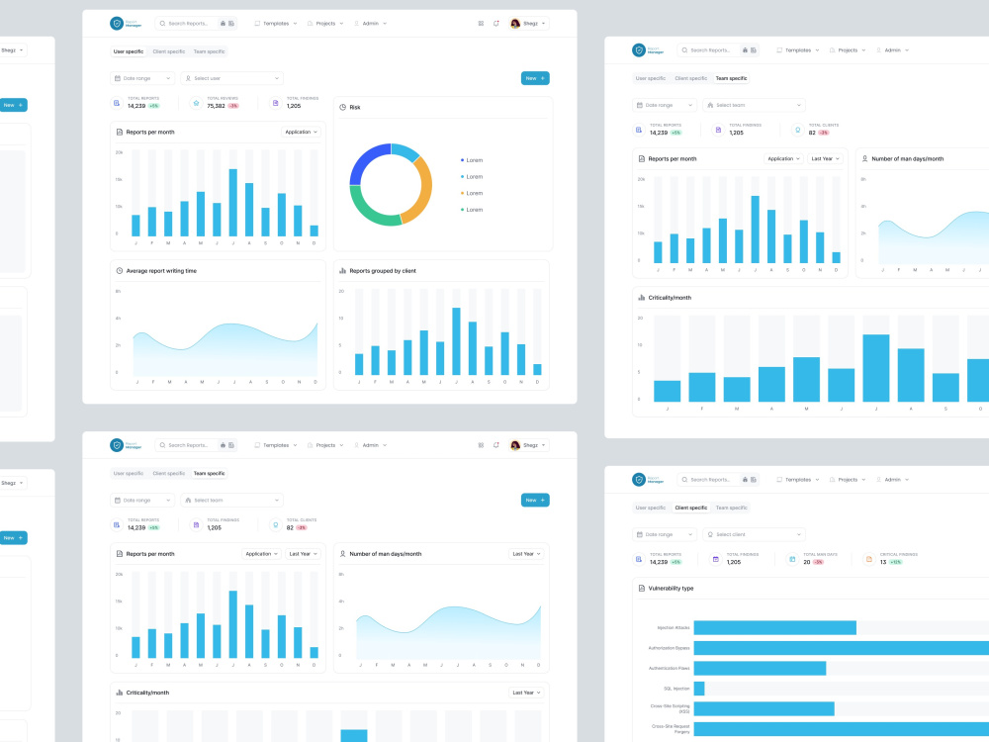Click the Vulnerability type document icon
The image size is (989, 742).
642,588
